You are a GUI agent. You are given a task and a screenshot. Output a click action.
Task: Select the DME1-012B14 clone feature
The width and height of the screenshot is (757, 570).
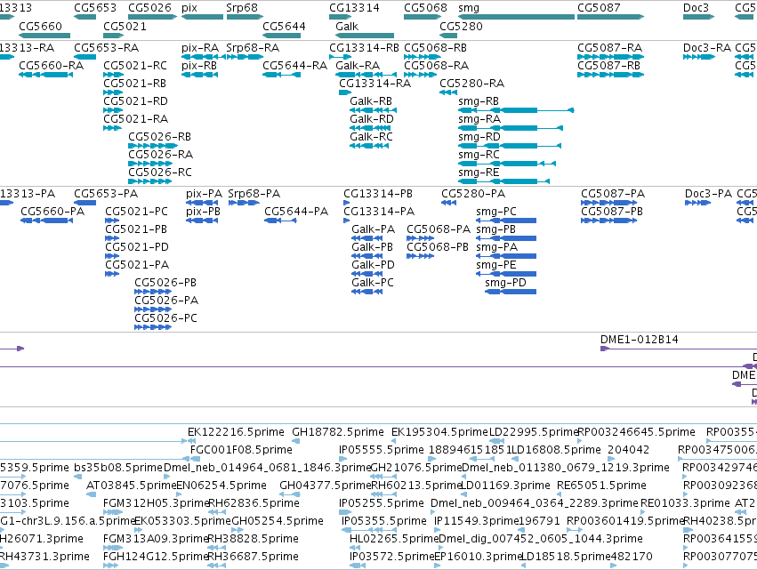pyautogui.click(x=679, y=349)
